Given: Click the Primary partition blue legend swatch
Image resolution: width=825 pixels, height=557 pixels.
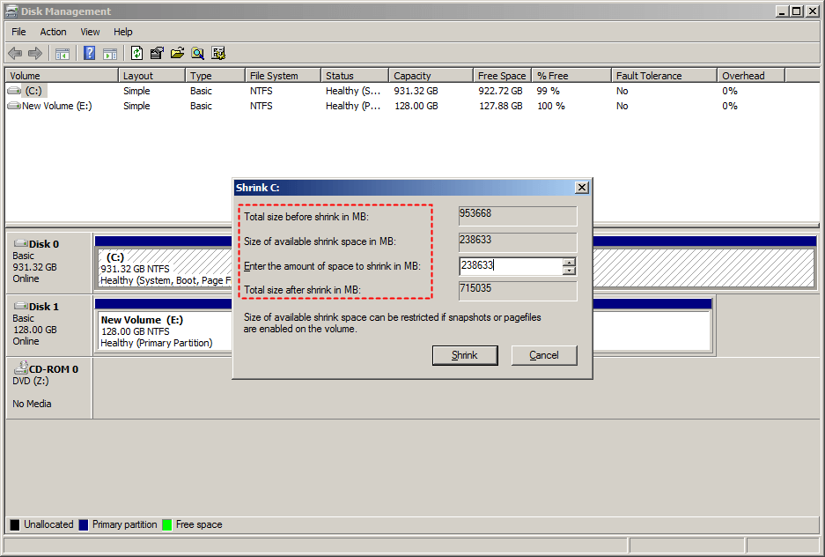Looking at the screenshot, I should point(83,525).
